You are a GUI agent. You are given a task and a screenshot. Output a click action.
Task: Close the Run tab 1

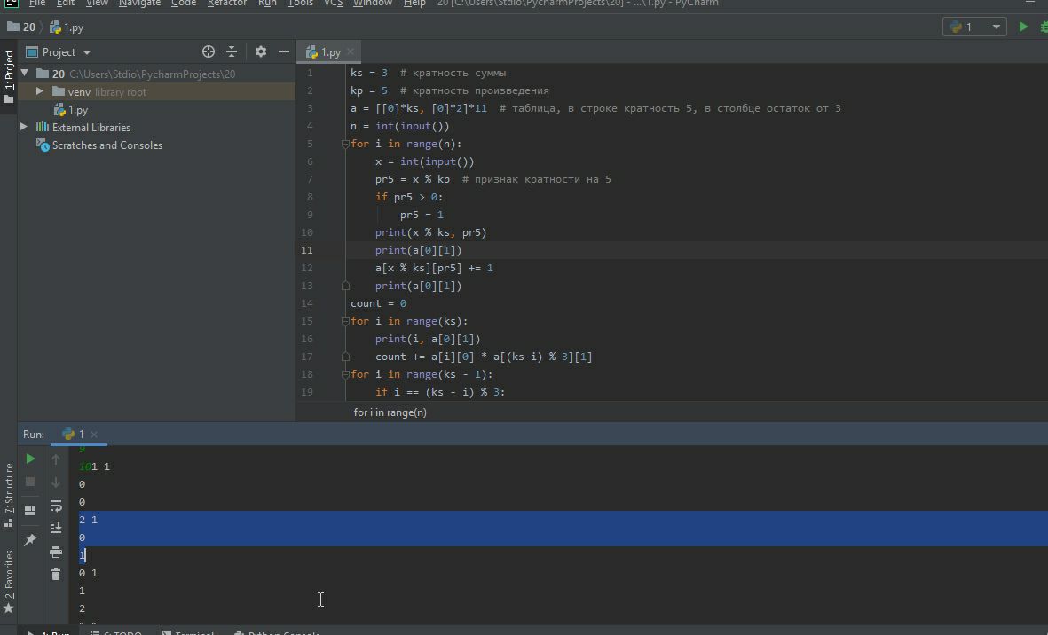93,434
